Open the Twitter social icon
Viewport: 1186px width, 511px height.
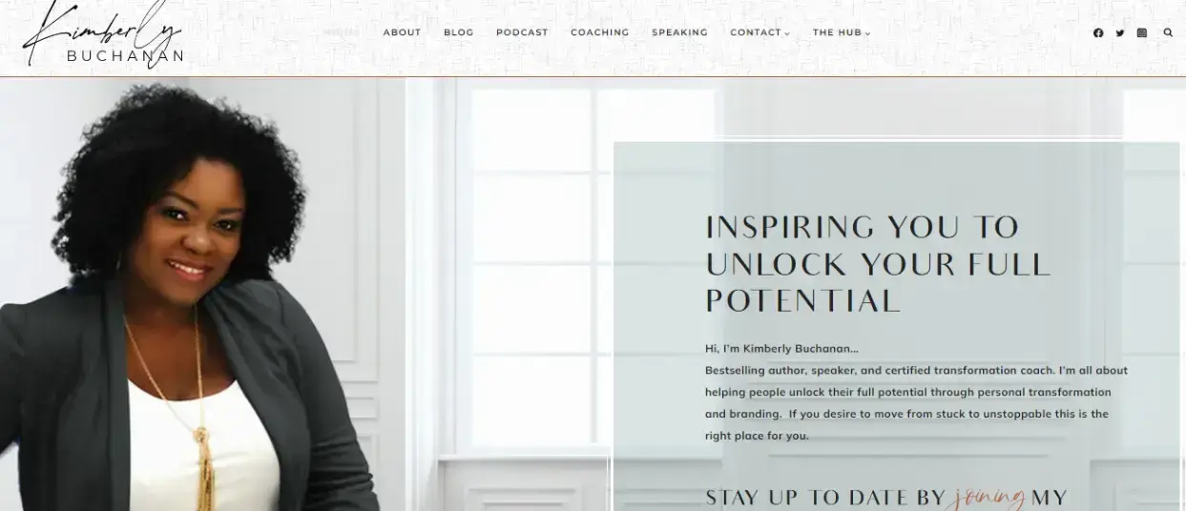pyautogui.click(x=1120, y=32)
